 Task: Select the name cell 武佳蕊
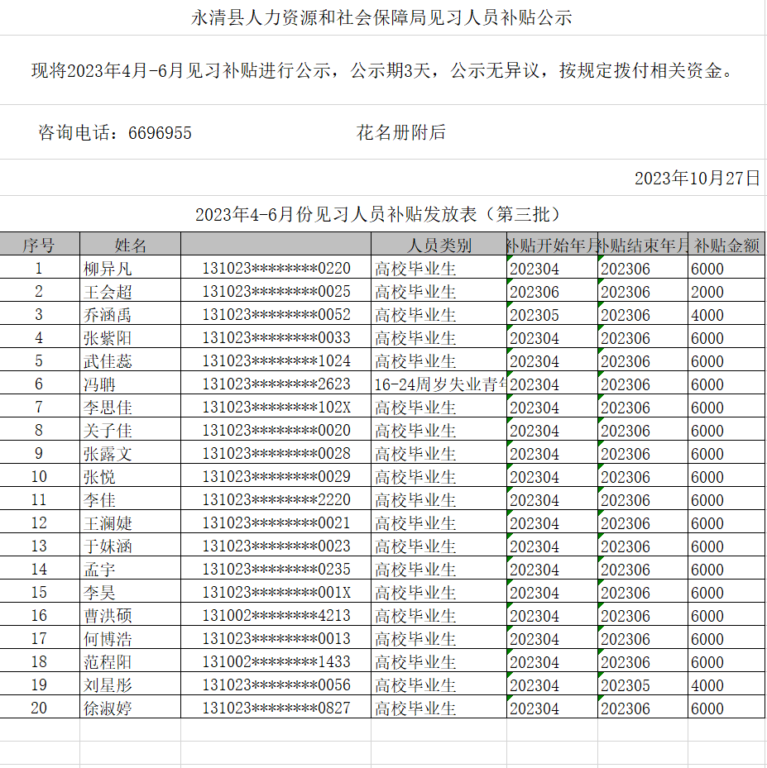coord(131,360)
